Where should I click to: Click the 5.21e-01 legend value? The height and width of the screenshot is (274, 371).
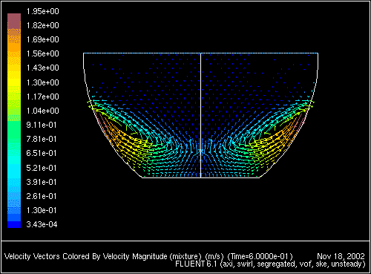click(42, 168)
